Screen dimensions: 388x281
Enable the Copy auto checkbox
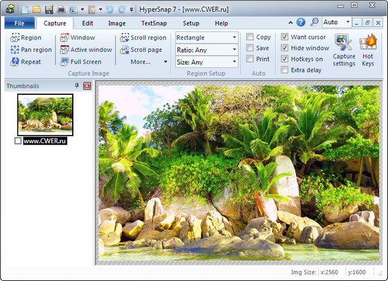250,37
